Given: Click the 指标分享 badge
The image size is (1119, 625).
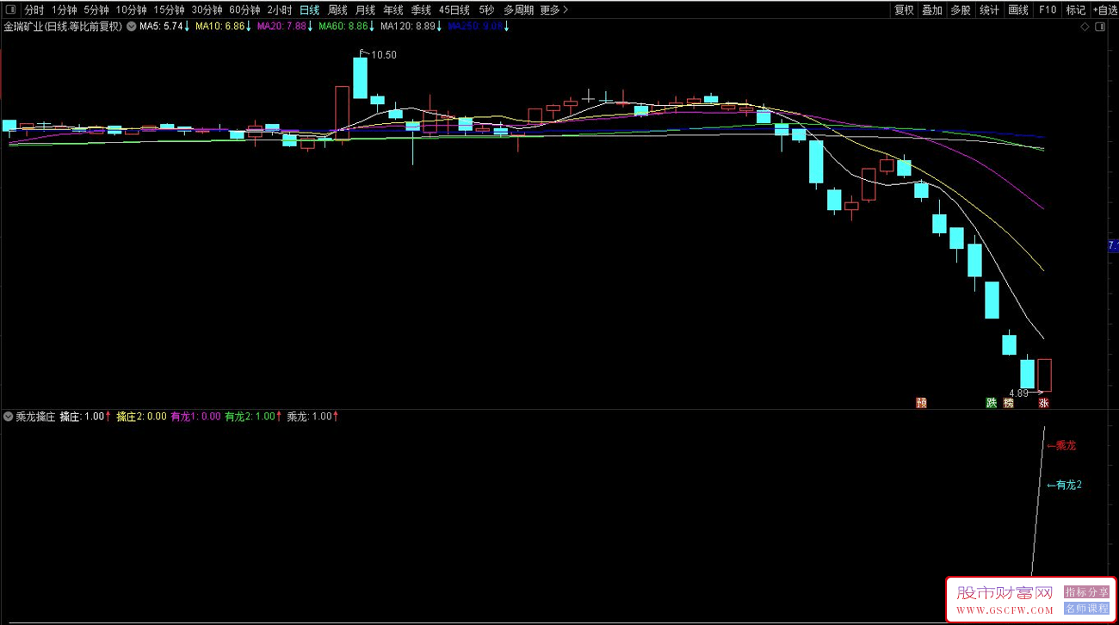Looking at the screenshot, I should [x=1086, y=592].
